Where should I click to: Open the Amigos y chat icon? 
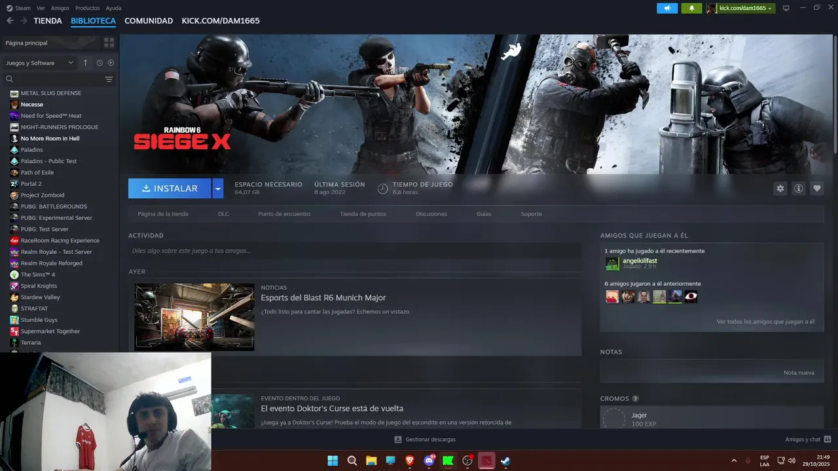pos(828,440)
